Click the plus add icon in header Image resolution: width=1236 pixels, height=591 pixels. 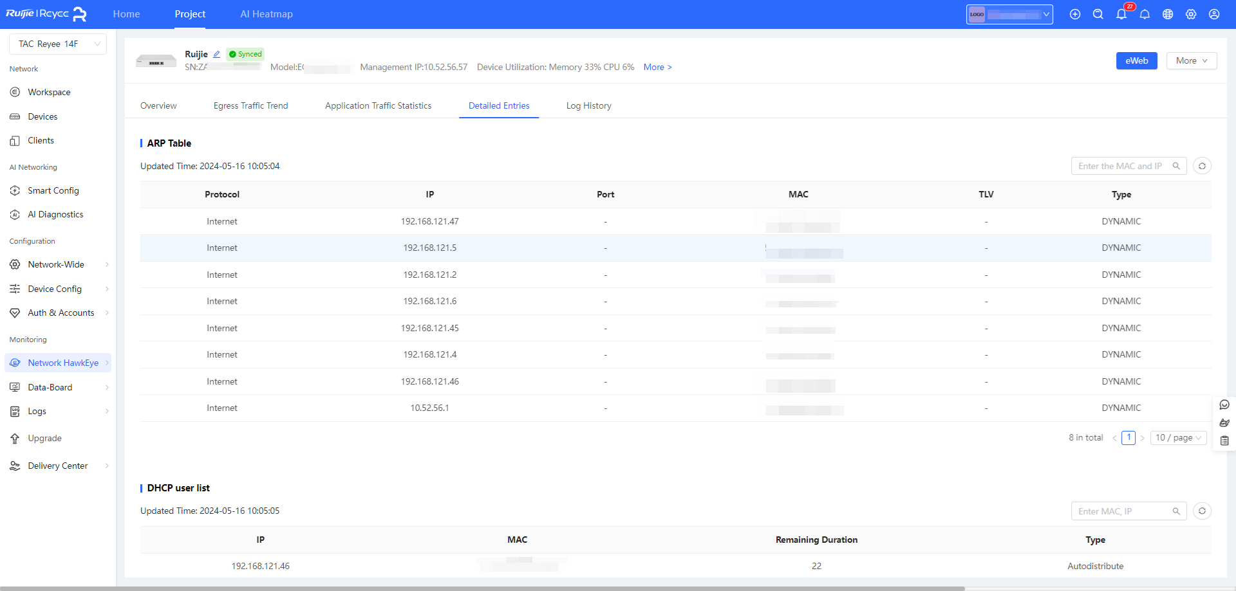tap(1075, 14)
